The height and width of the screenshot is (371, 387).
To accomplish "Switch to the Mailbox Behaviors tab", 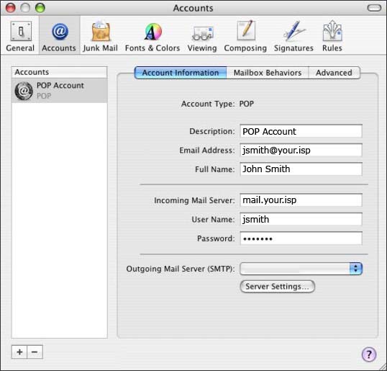I will (268, 73).
